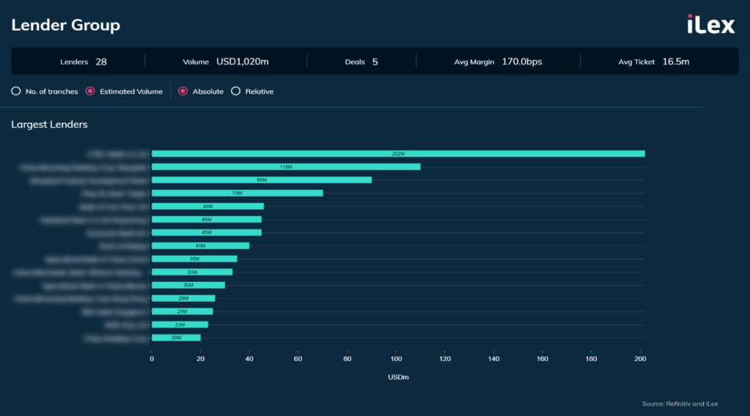Switch to the Relative display mode
The height and width of the screenshot is (416, 750).
[x=236, y=92]
